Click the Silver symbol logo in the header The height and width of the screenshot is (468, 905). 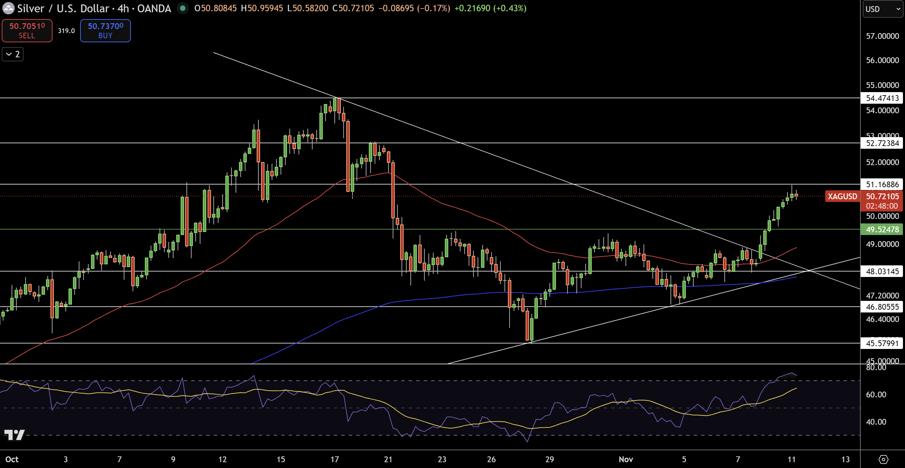tap(8, 9)
